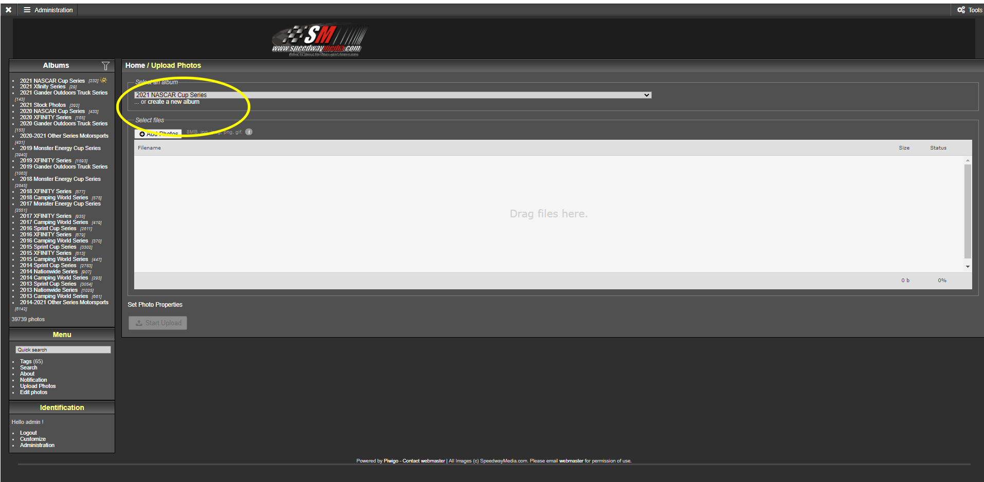Open the Piwigo footer link
The height and width of the screenshot is (482, 984).
(391, 461)
